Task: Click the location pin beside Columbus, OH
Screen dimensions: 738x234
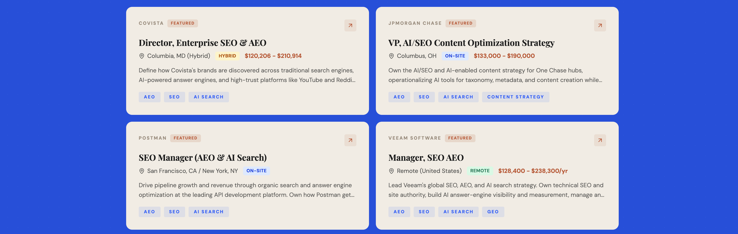Action: pos(391,56)
